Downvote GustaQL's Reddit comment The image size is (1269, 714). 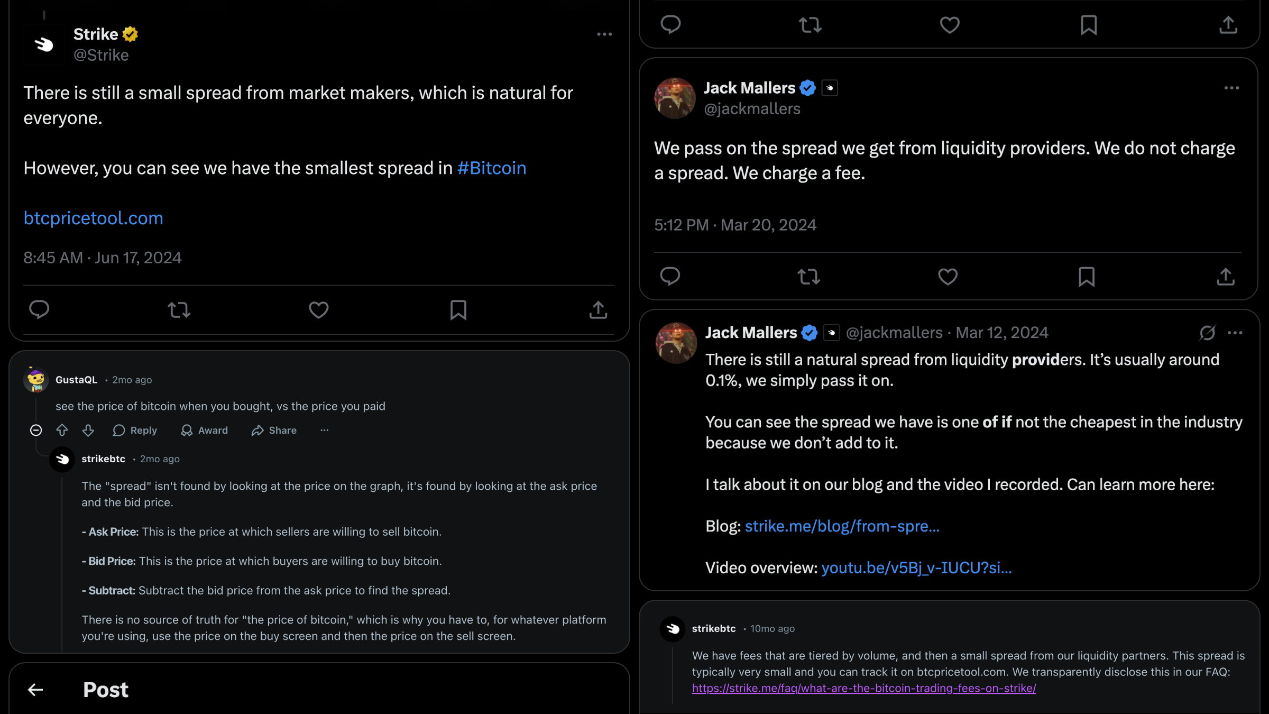[88, 431]
